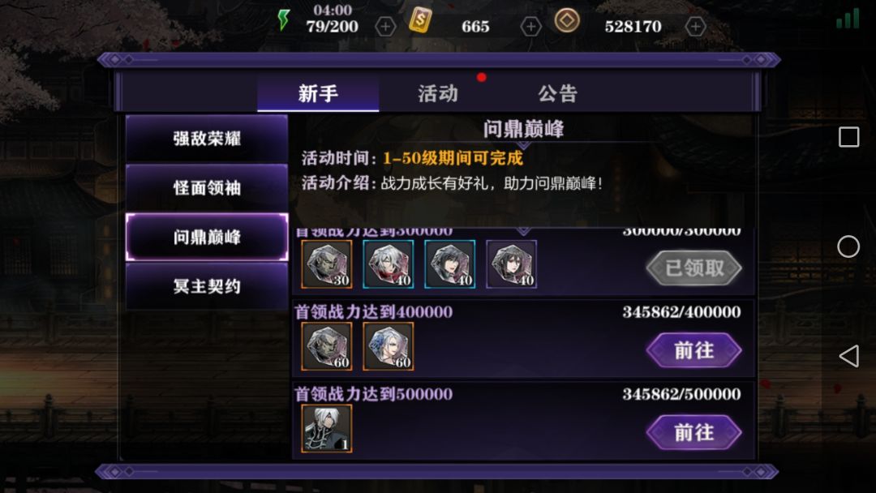Tap the plus icon beside stamina 79/200

[385, 26]
